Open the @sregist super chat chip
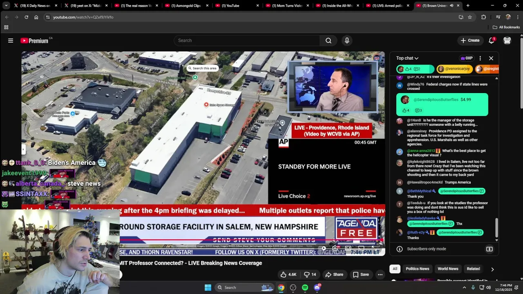Screen dimensions: 523x294 coord(487,69)
